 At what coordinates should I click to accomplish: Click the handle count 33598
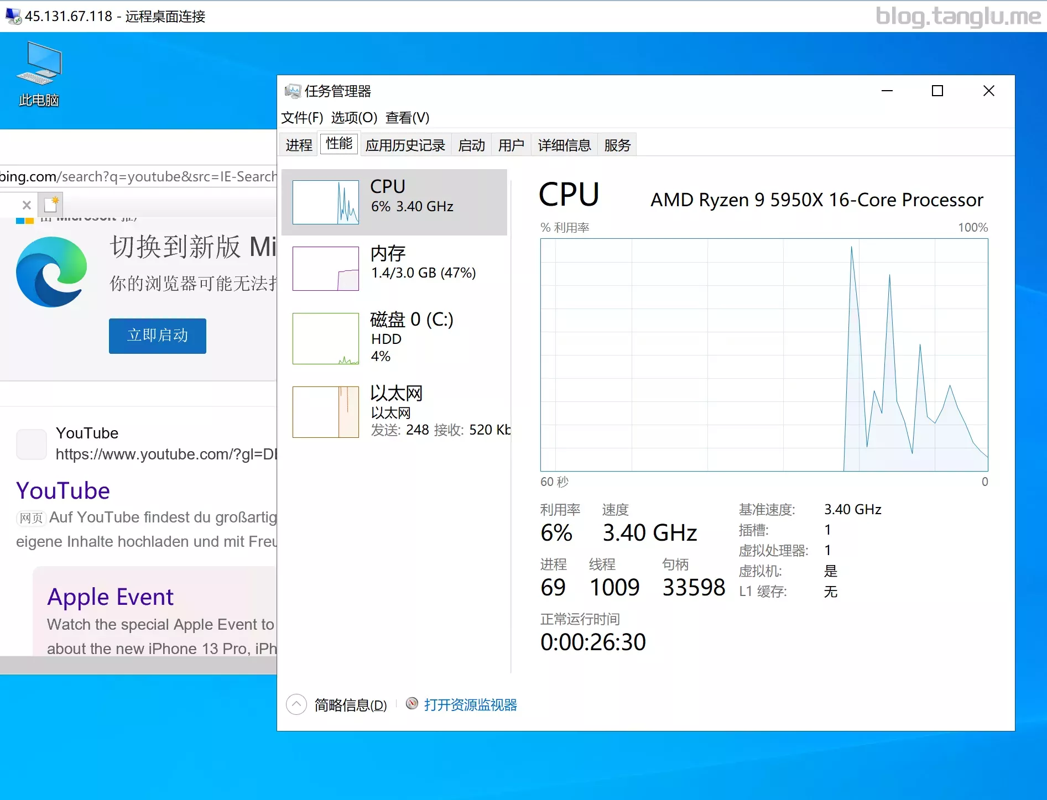[694, 587]
